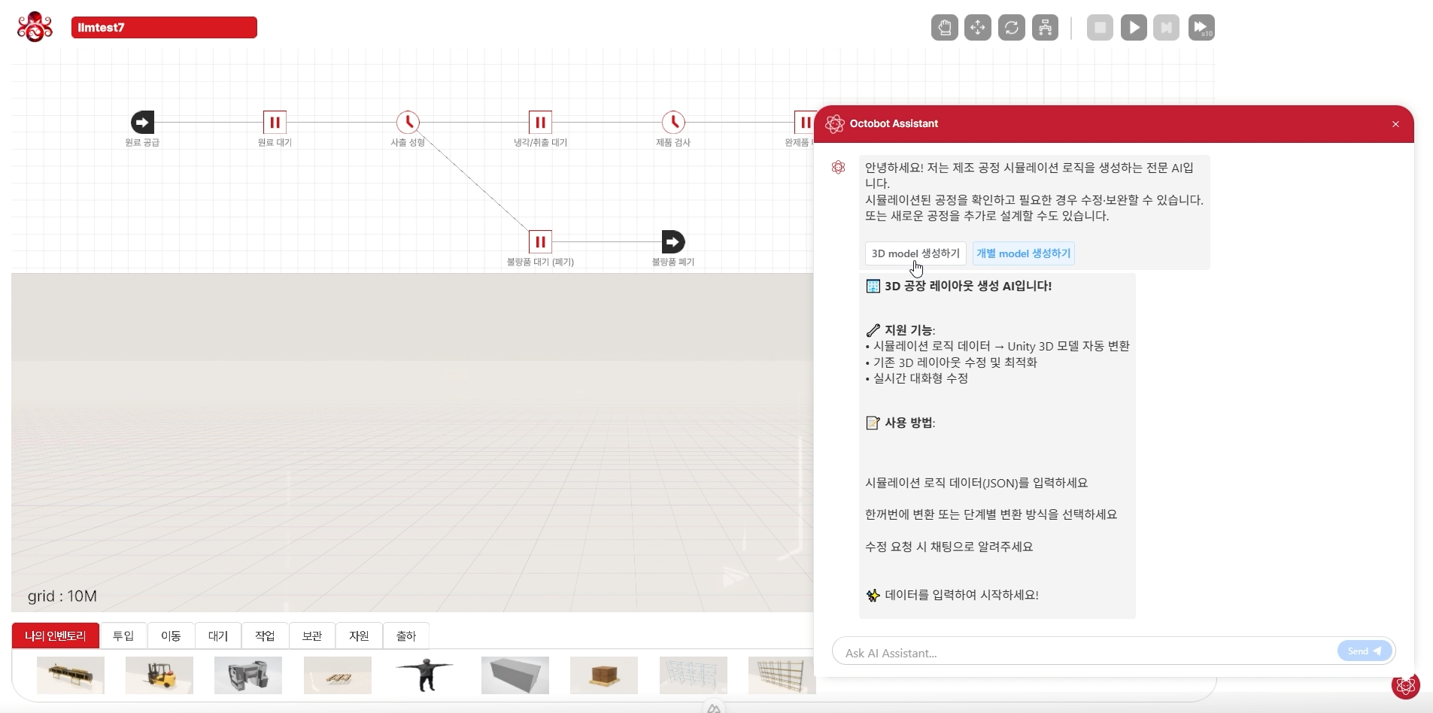
Task: Open the flowchart layout tool
Action: (x=1045, y=28)
